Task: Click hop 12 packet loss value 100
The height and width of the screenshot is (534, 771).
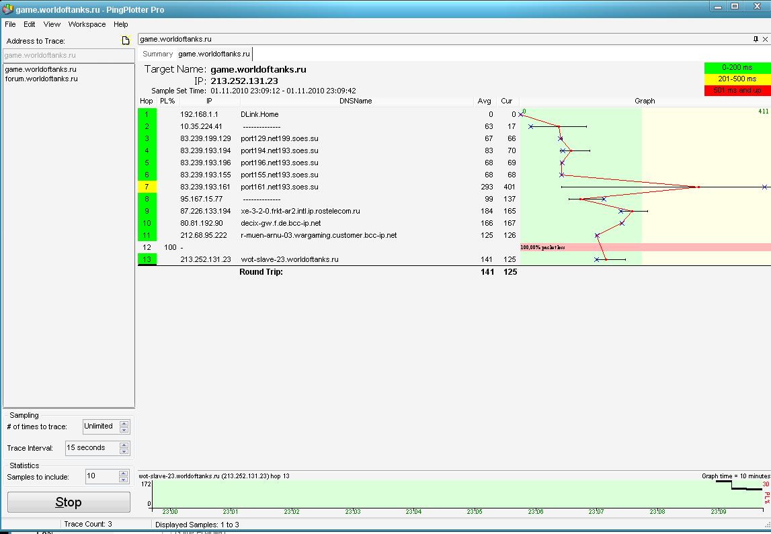Action: click(x=170, y=247)
